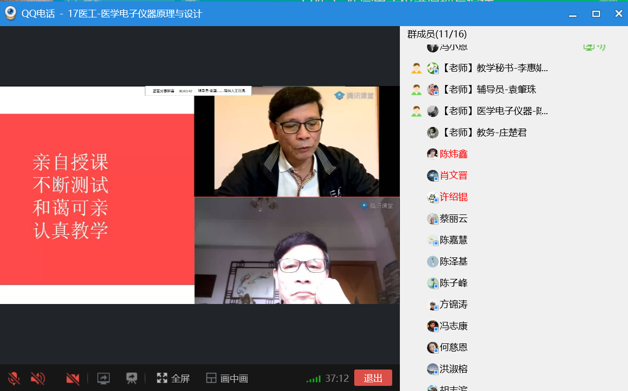The image size is (628, 391).
Task: Click the avatar of 肖文晋
Action: pyautogui.click(x=433, y=176)
